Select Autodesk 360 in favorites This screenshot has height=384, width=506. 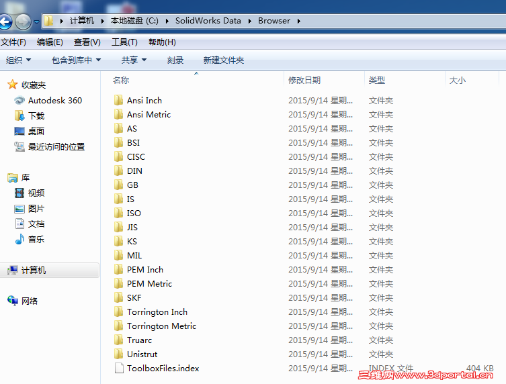pos(55,101)
